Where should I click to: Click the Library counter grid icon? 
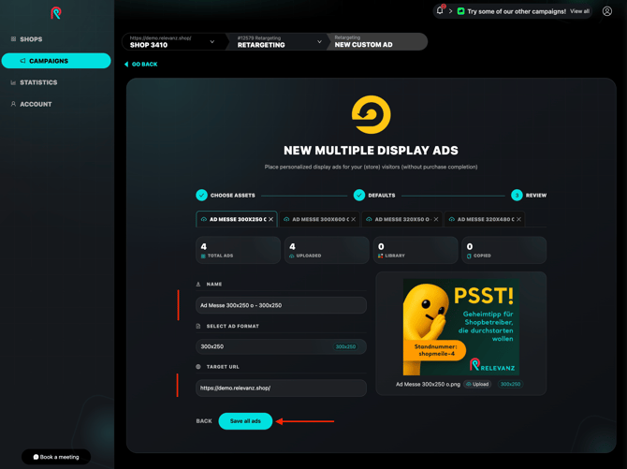(380, 256)
